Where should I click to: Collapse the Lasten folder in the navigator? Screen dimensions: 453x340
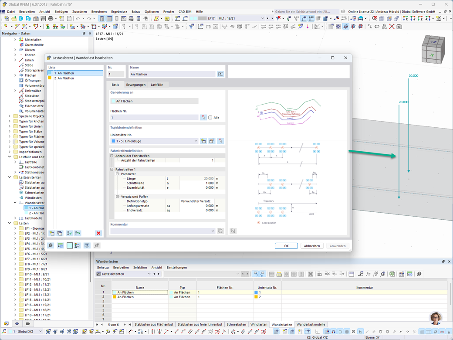[9, 223]
